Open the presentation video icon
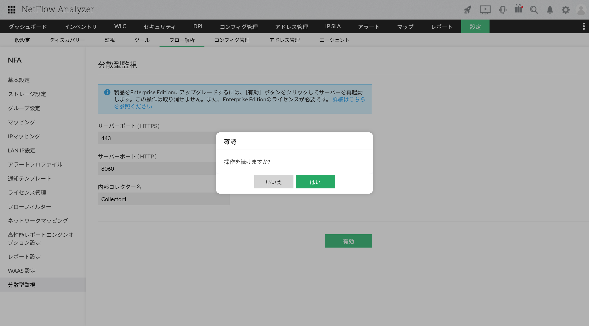589x326 pixels. tap(485, 10)
